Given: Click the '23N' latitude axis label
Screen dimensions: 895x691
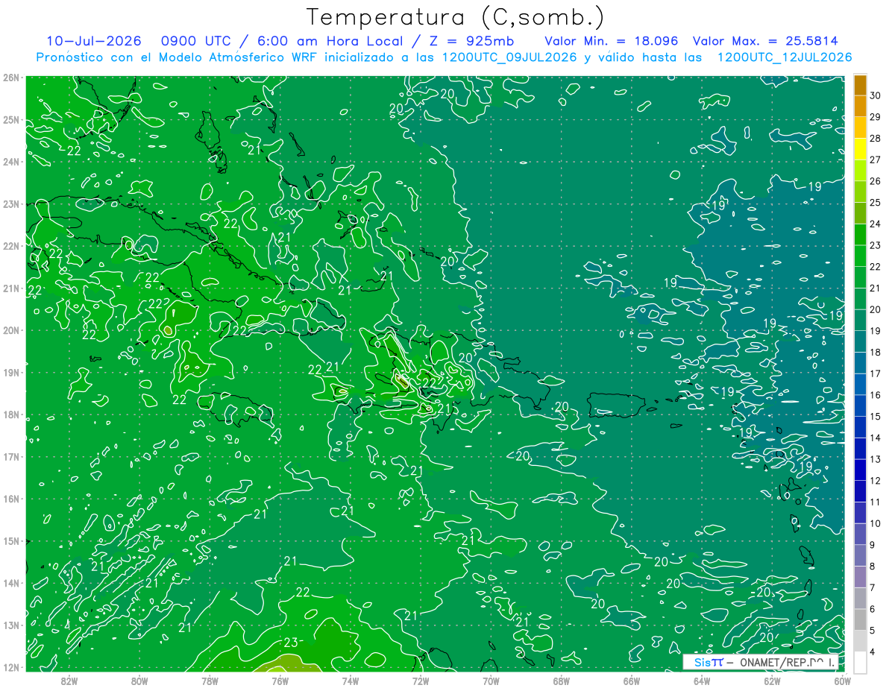Looking at the screenshot, I should click(11, 203).
